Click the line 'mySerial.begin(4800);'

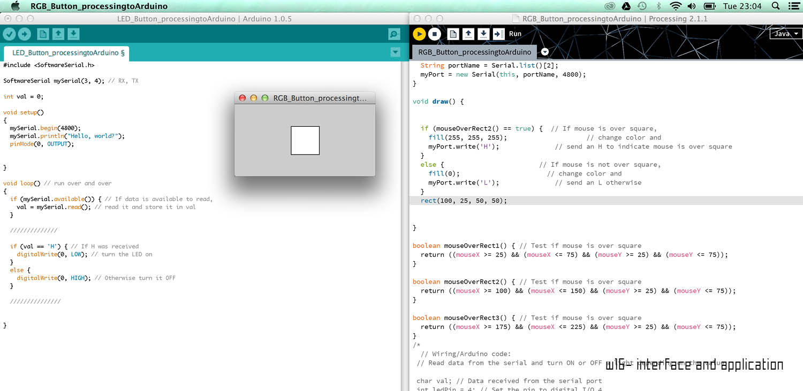[x=45, y=128]
